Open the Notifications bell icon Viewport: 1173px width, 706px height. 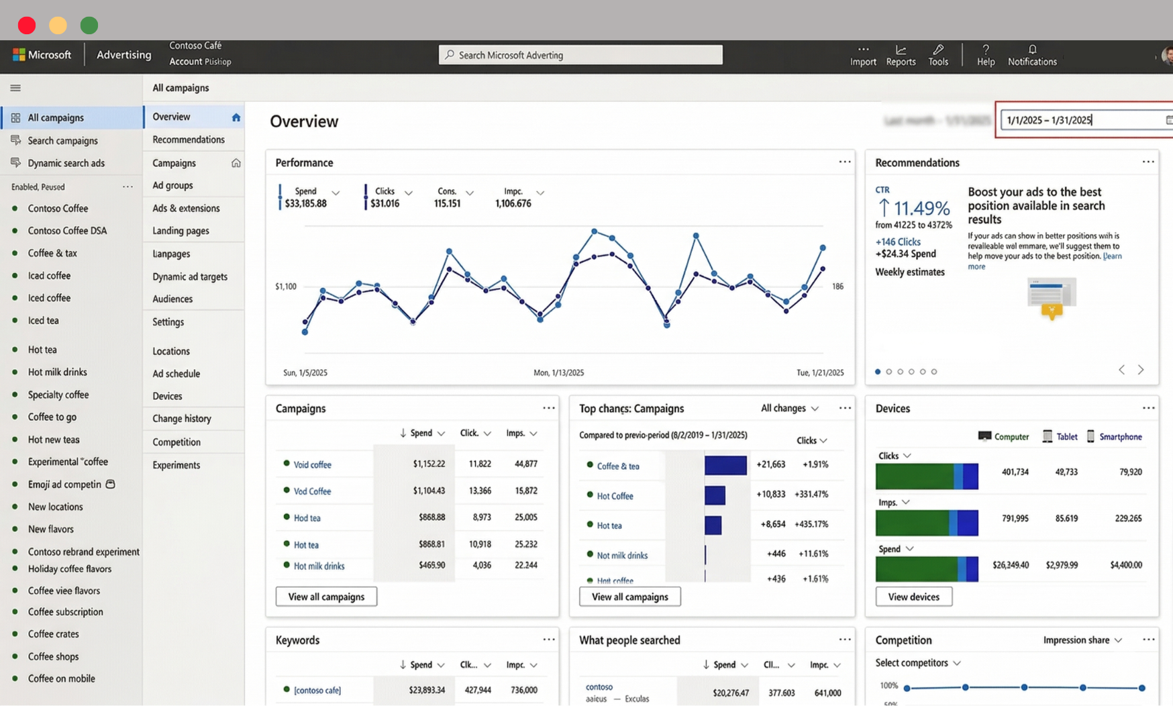[1032, 50]
